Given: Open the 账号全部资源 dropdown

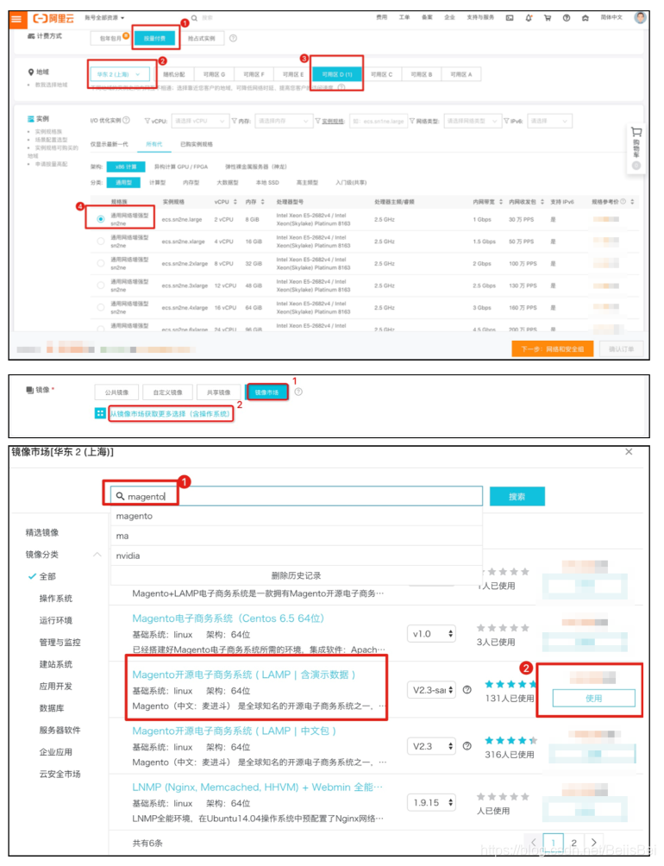Looking at the screenshot, I should [104, 18].
